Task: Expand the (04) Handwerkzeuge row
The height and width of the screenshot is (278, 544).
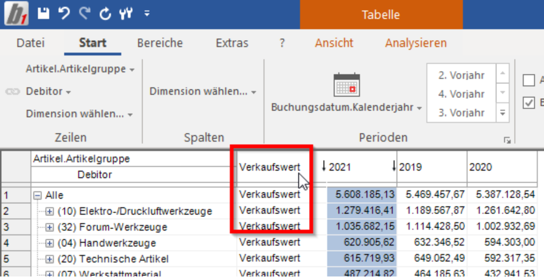Action: (49, 243)
